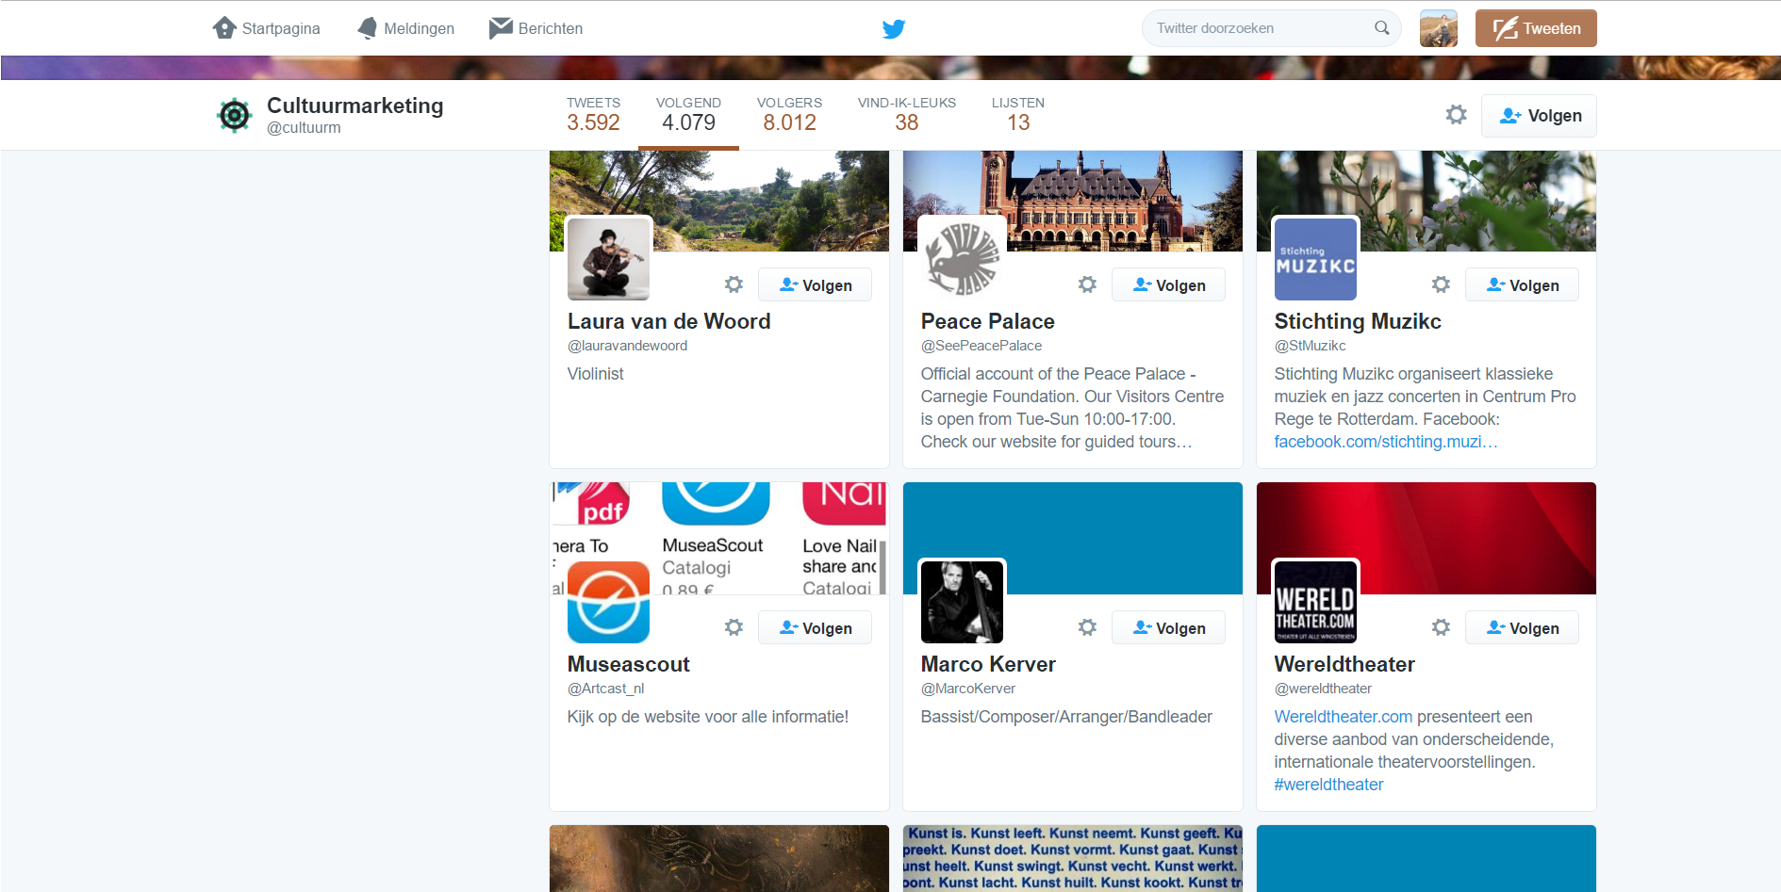Open gear menu on Peace Palace card

tap(1088, 284)
